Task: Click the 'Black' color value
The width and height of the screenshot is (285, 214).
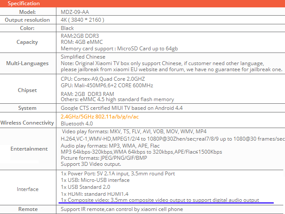Action: tap(67, 28)
